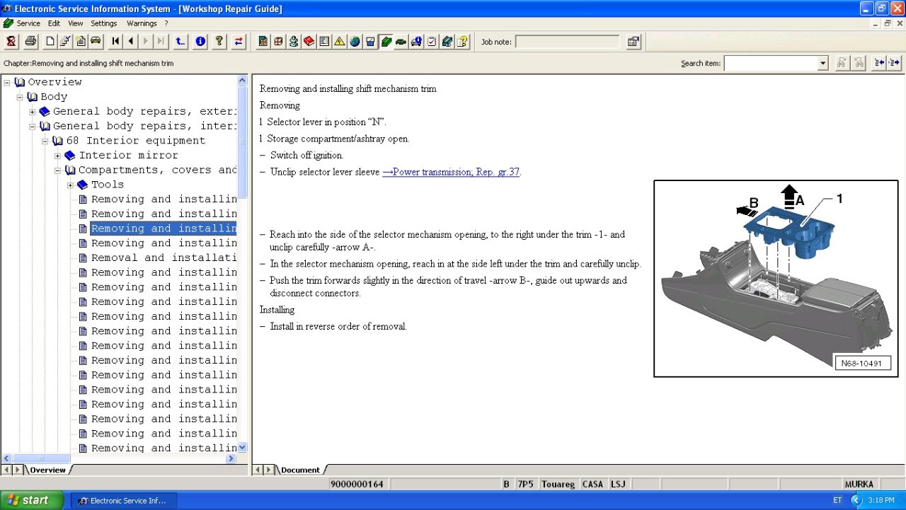Click the printer icon in the toolbar
This screenshot has width=906, height=510.
[30, 42]
